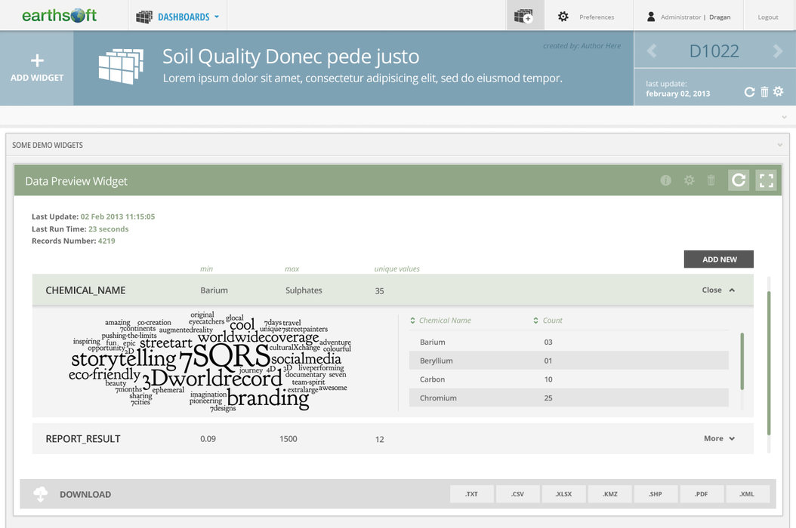Image resolution: width=796 pixels, height=528 pixels.
Task: Go to next dashboard arrow
Action: (777, 51)
